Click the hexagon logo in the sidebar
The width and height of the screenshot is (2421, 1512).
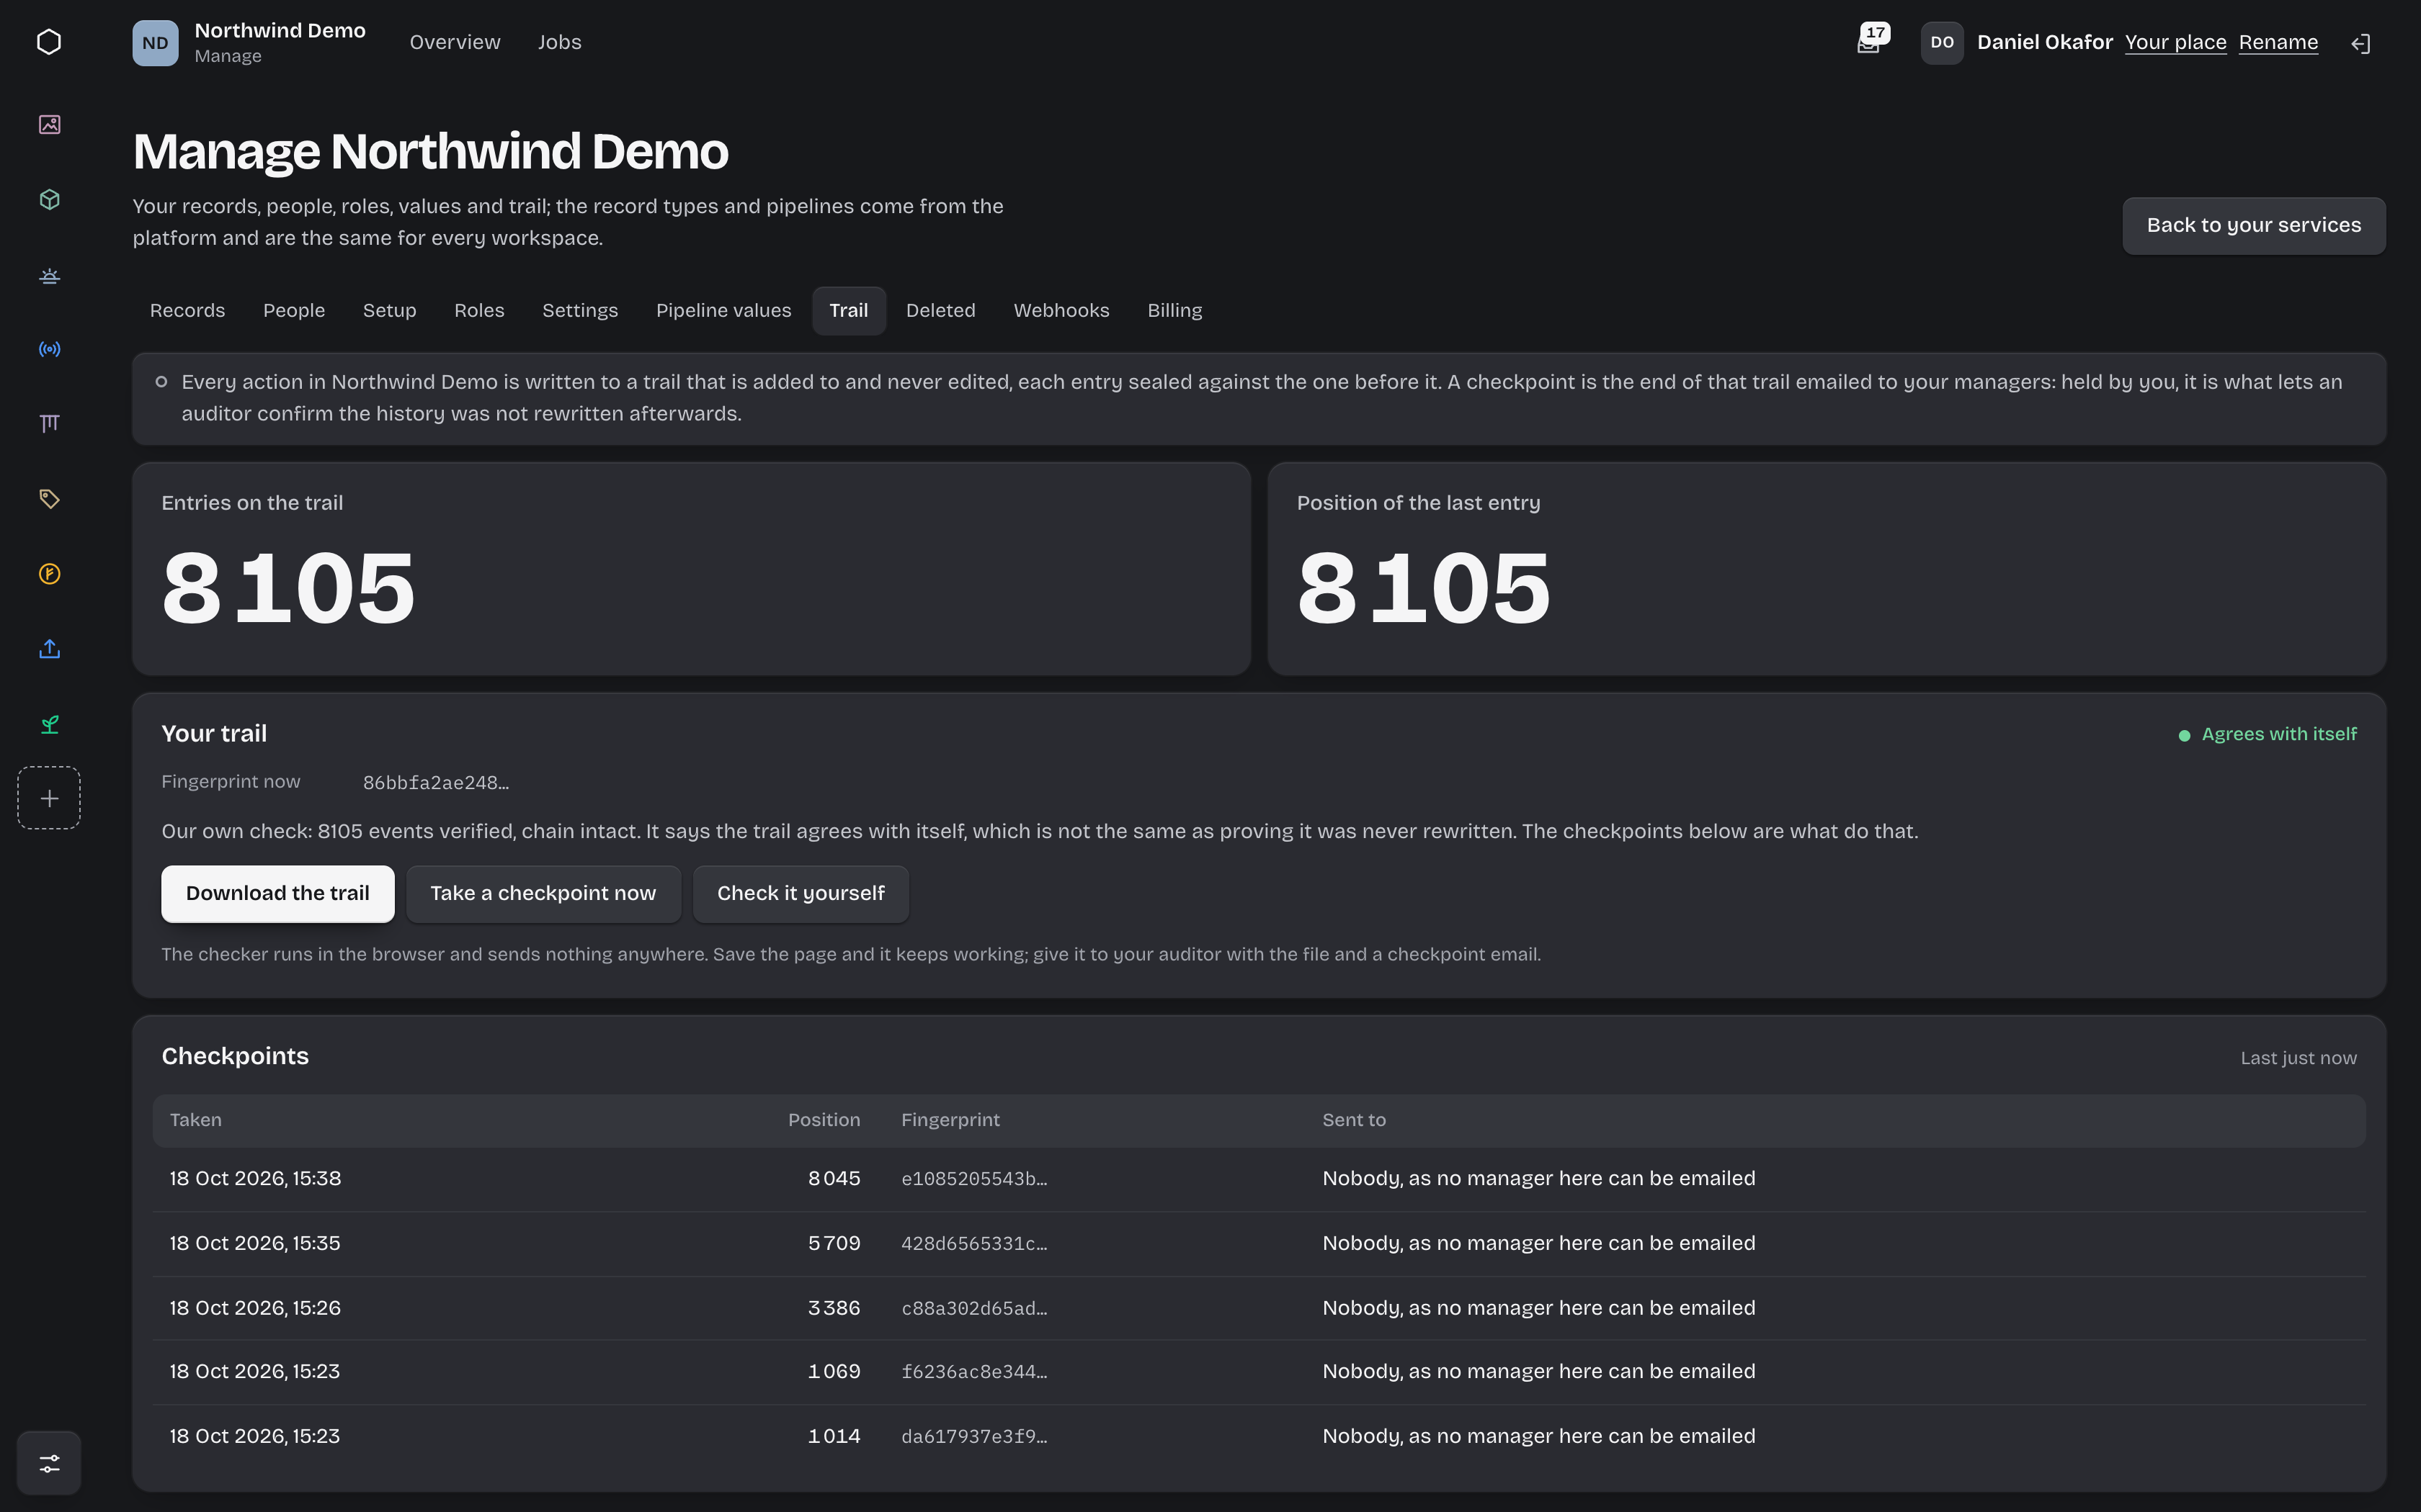(49, 42)
